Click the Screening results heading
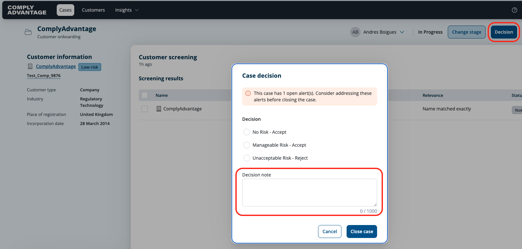Image resolution: width=522 pixels, height=249 pixels. click(161, 78)
